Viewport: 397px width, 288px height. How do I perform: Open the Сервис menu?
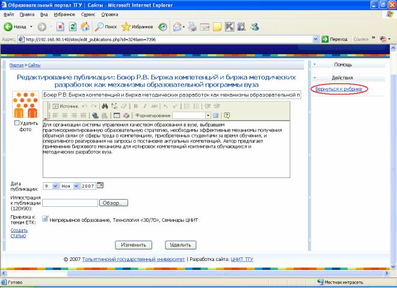(88, 14)
